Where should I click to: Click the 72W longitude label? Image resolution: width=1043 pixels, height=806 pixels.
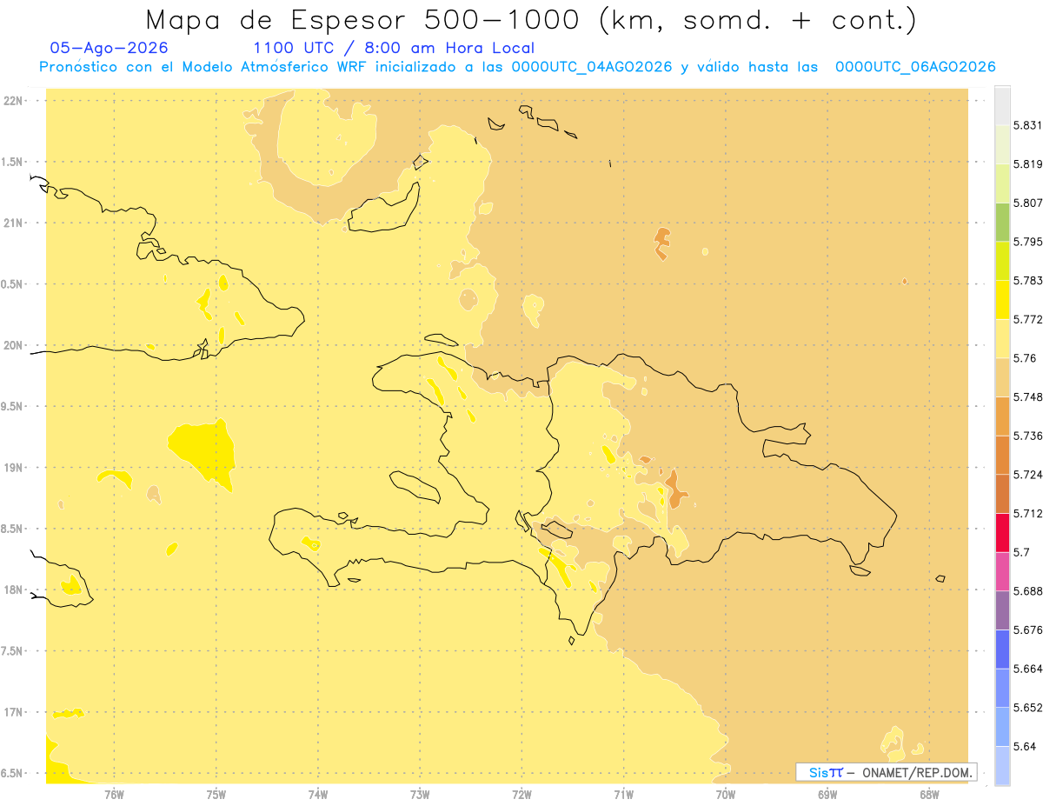coord(522,794)
